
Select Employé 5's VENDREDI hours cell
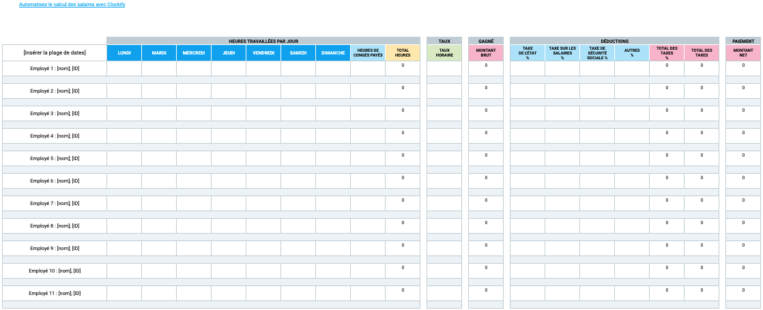[x=263, y=158]
